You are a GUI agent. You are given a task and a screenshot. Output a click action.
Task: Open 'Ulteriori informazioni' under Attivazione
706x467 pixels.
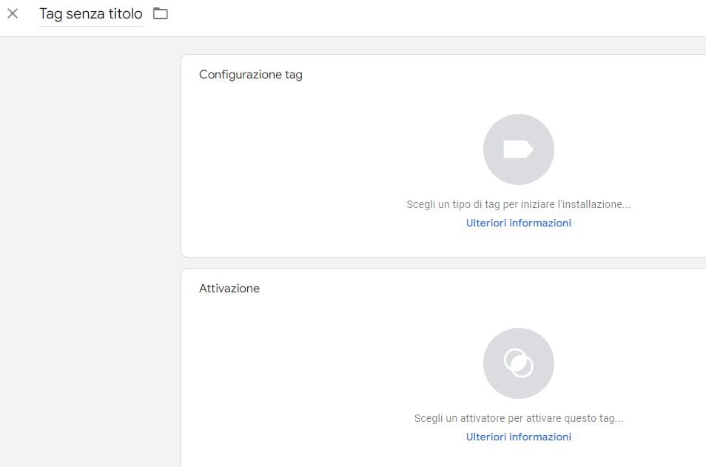pos(518,437)
